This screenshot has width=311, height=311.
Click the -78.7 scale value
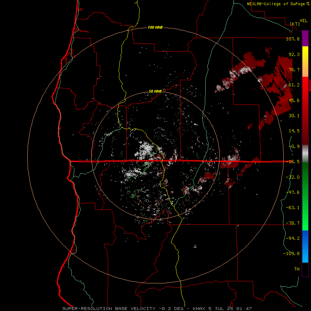point(293,223)
